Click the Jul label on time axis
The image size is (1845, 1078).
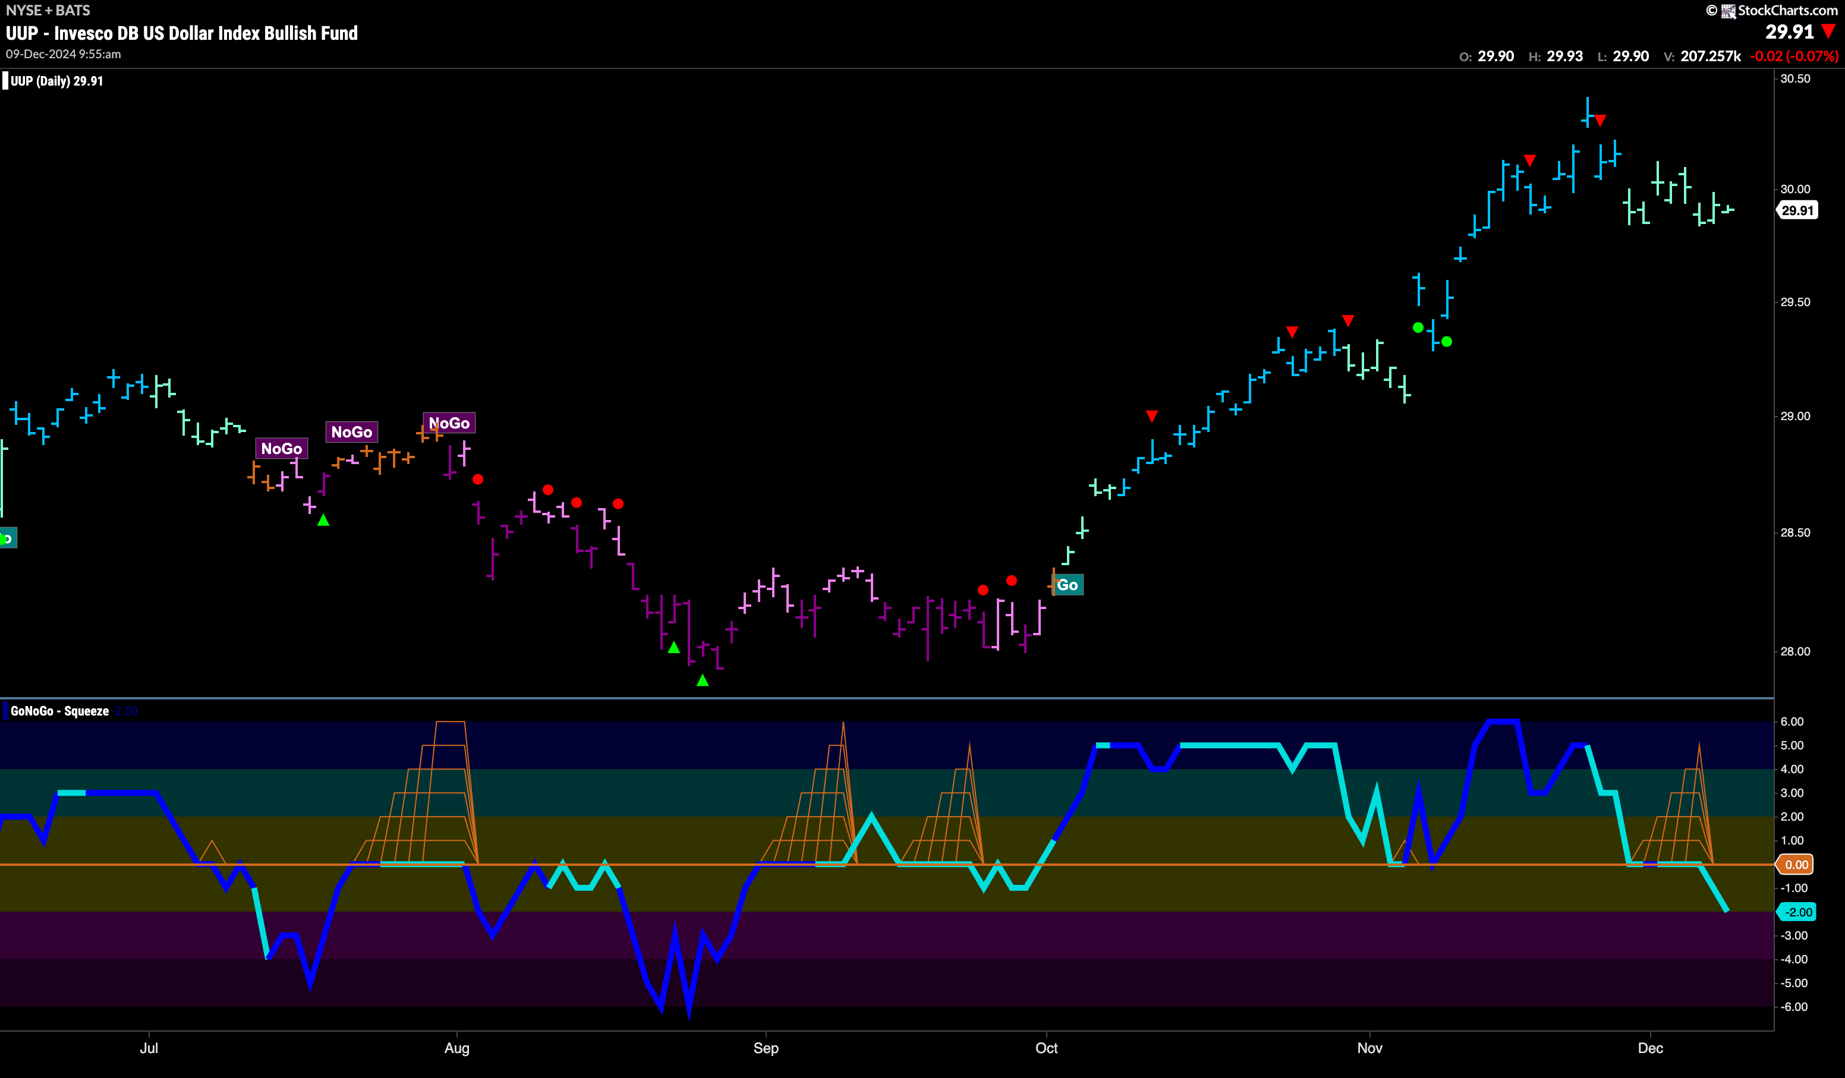pyautogui.click(x=149, y=1048)
